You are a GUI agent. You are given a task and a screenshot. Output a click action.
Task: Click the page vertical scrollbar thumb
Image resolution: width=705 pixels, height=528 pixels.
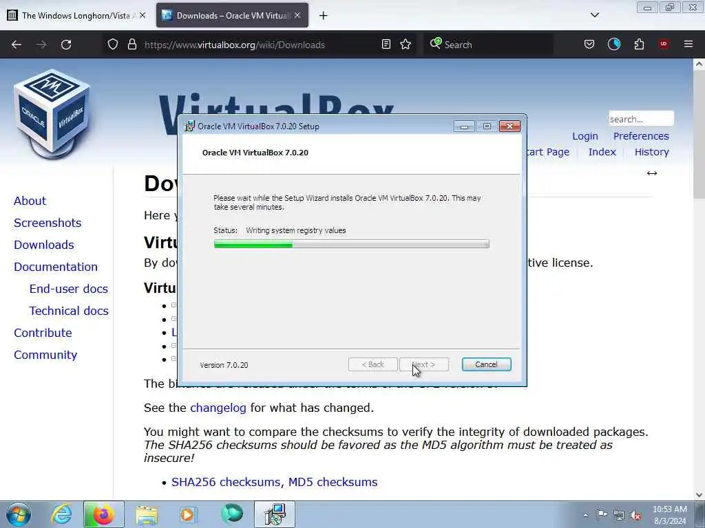(x=699, y=135)
